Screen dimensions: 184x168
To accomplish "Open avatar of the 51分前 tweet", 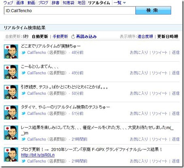I will pyautogui.click(x=11, y=113).
